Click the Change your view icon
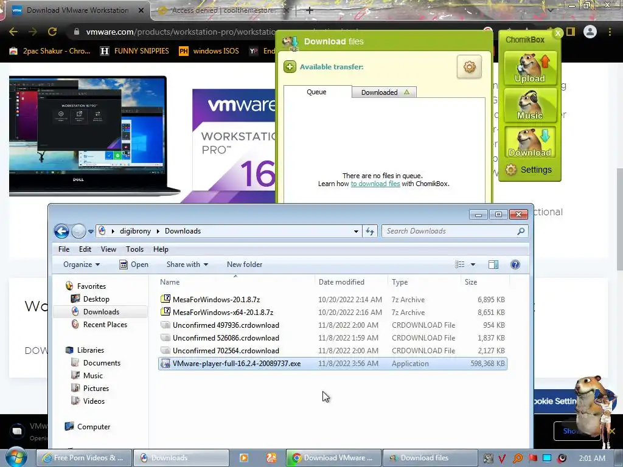The width and height of the screenshot is (623, 467). click(460, 265)
